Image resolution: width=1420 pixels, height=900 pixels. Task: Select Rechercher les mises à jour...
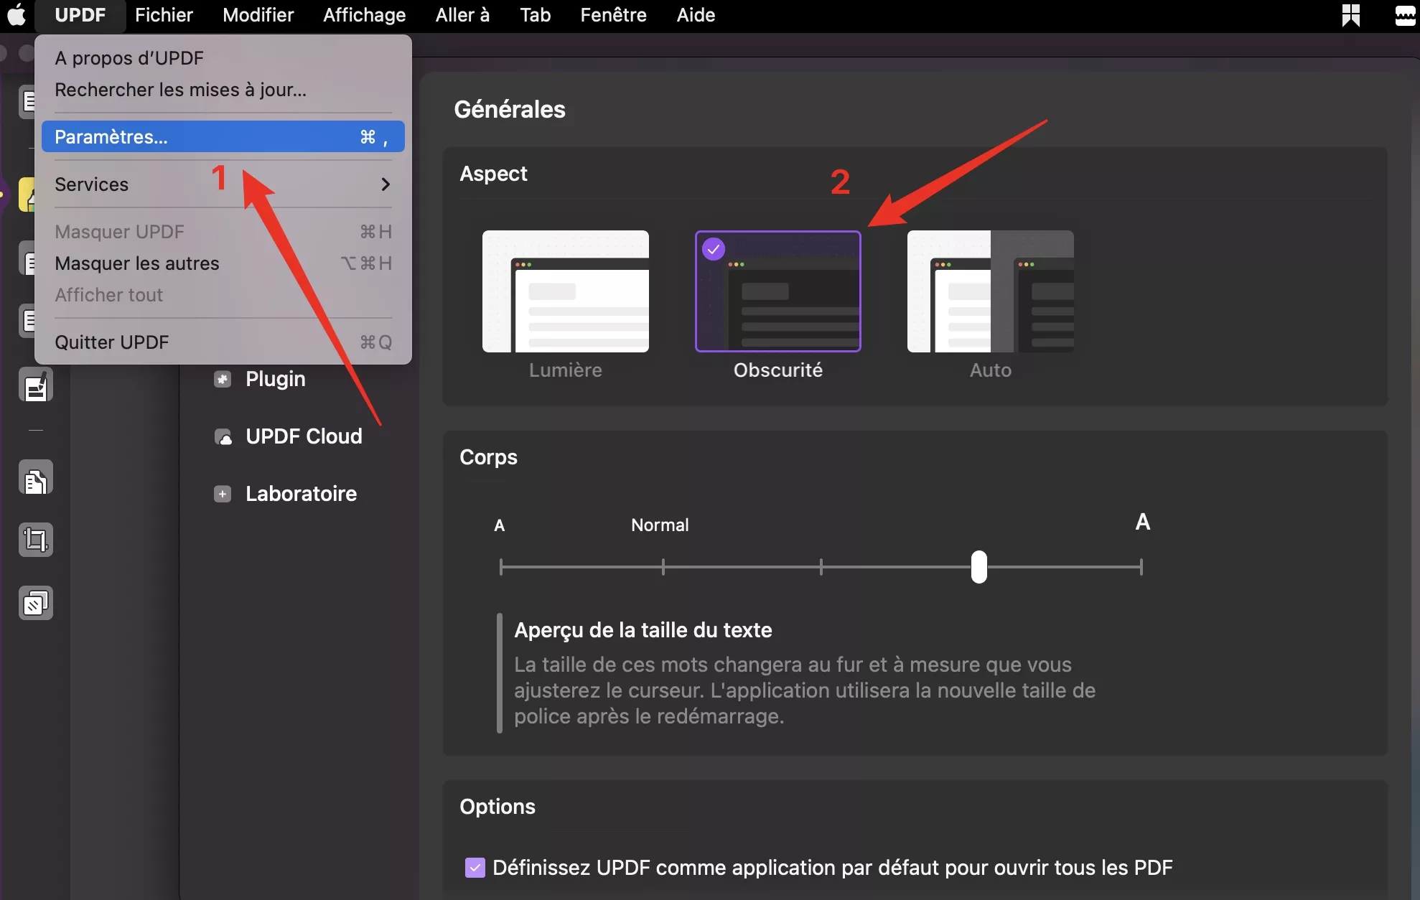tap(223, 90)
